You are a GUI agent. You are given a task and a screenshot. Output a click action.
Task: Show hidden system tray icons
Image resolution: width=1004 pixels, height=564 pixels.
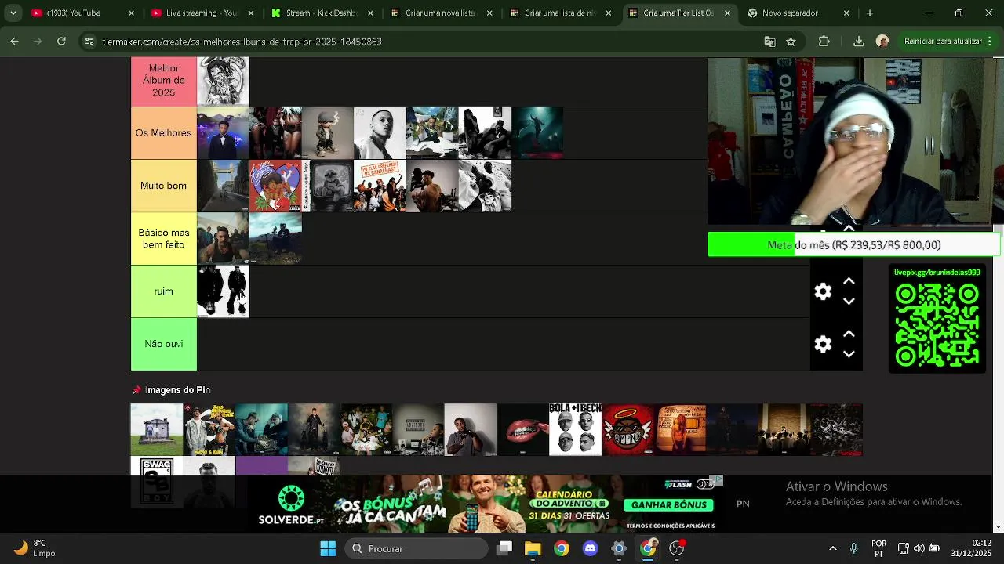832,548
